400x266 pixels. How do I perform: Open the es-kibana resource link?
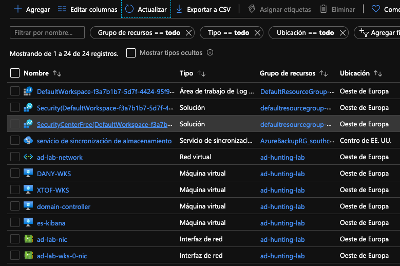point(51,223)
